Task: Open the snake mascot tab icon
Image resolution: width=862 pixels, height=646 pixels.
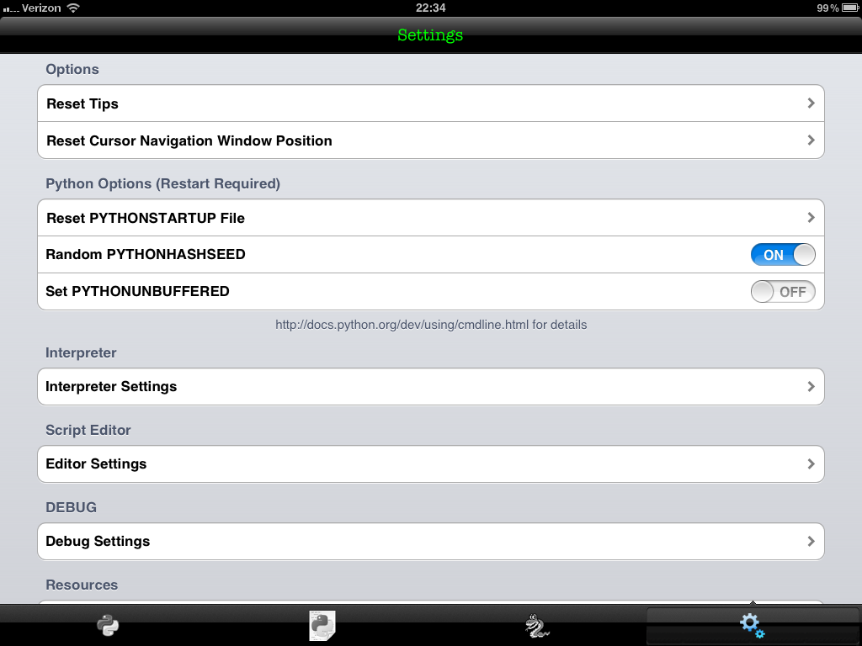Action: 537,625
